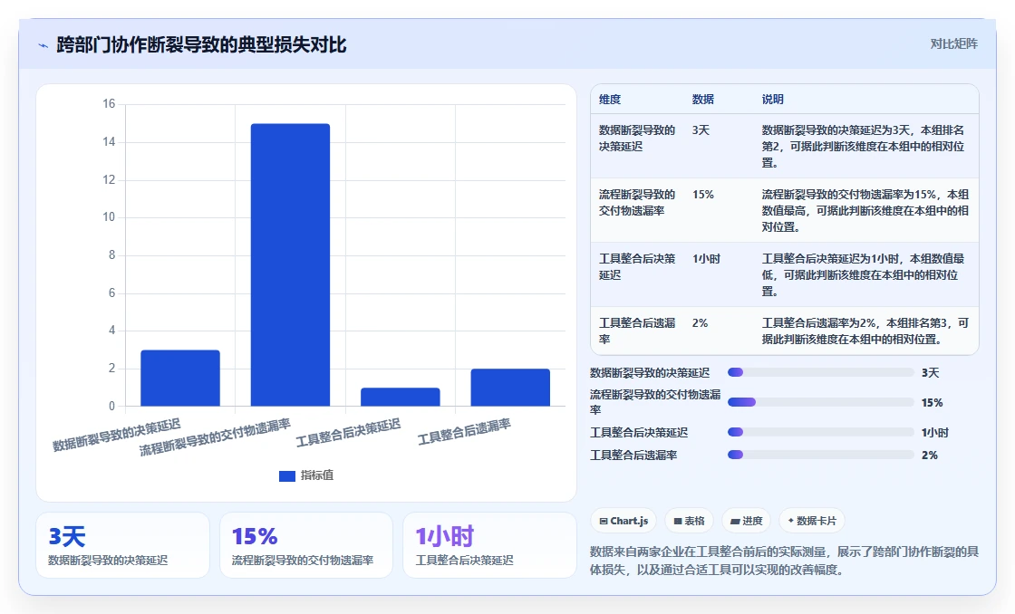Image resolution: width=1015 pixels, height=614 pixels.
Task: Select the 进度 tag chip
Action: click(747, 521)
